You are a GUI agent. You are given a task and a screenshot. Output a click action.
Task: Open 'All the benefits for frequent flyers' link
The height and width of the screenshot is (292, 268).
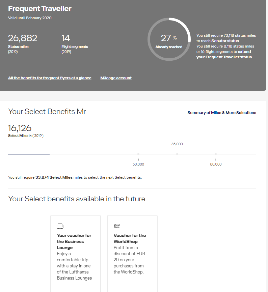[50, 78]
